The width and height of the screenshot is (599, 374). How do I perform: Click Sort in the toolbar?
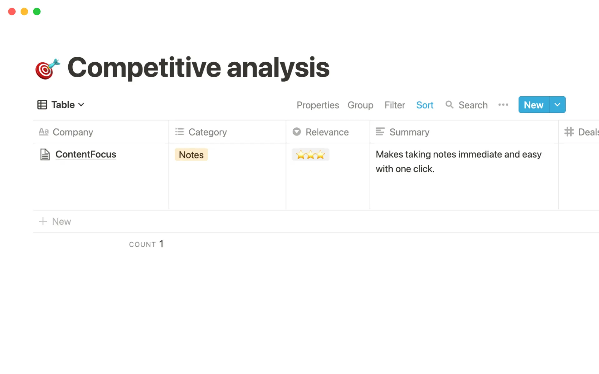(x=425, y=105)
